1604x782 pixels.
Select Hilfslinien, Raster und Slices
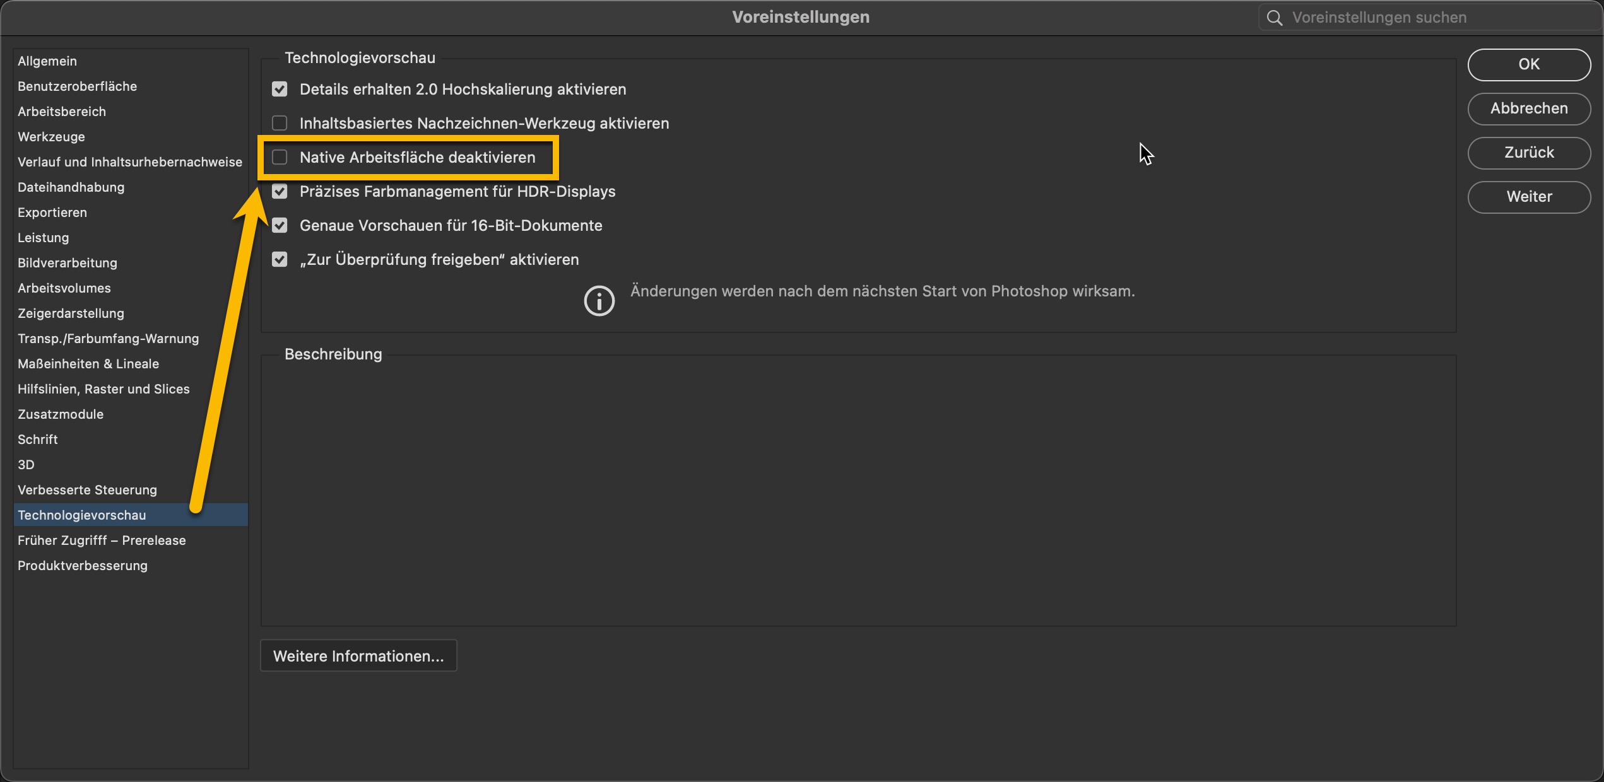(103, 389)
